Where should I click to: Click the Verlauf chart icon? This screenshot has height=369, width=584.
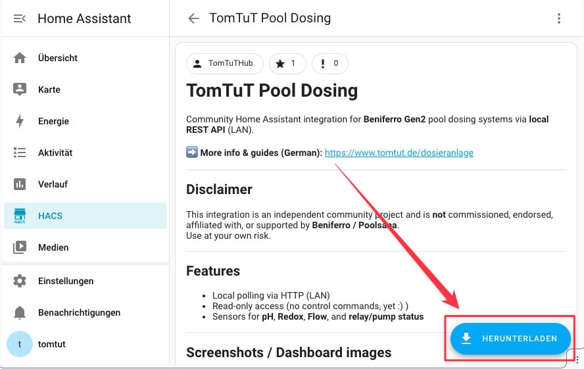click(20, 184)
